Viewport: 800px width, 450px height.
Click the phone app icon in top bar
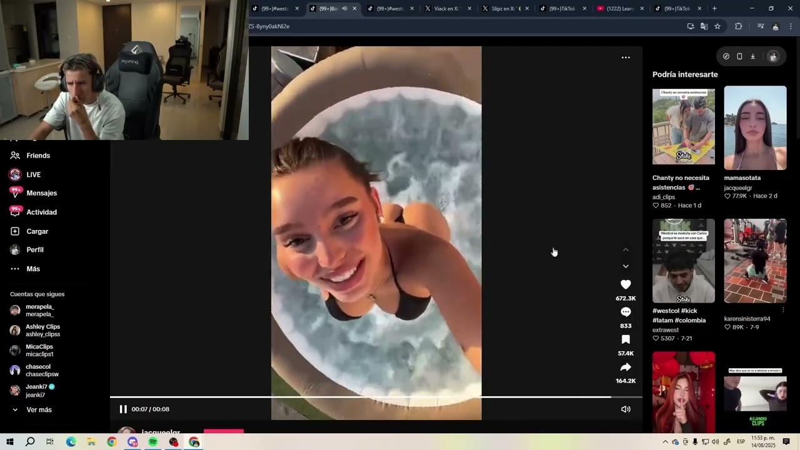coord(739,56)
